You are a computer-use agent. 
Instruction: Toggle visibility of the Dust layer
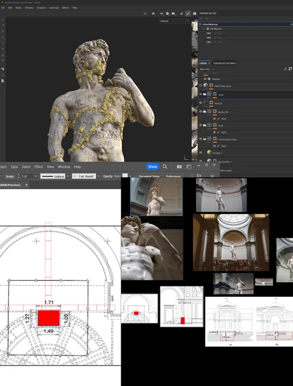point(200,103)
